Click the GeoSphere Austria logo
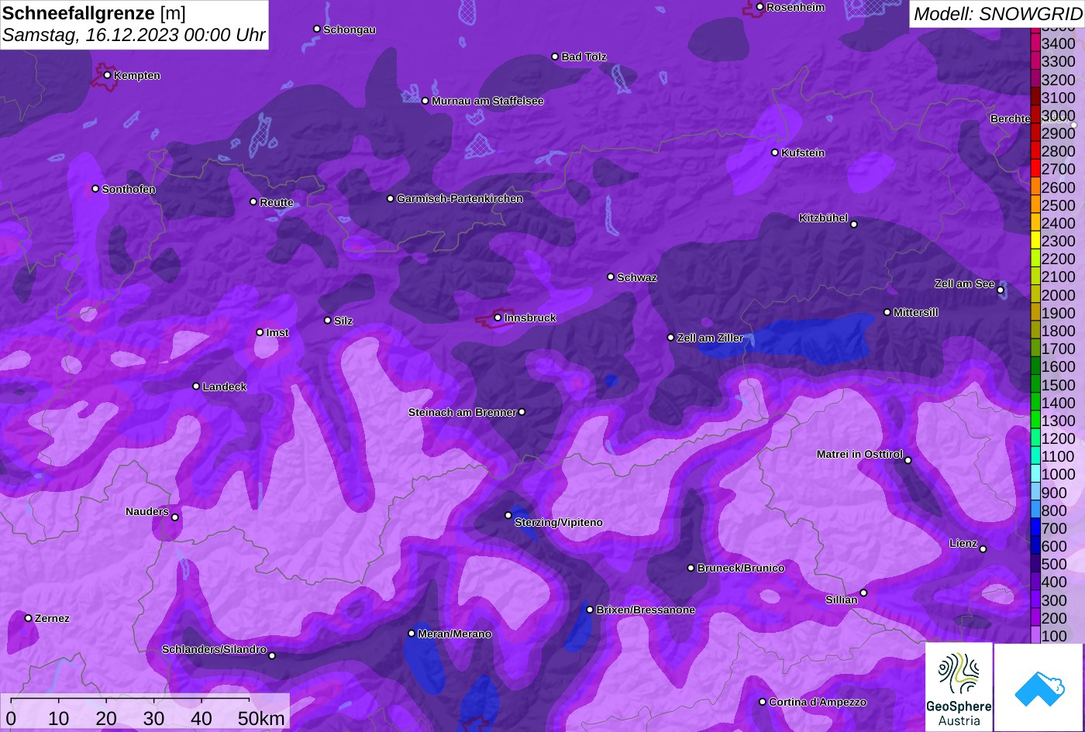 [x=959, y=687]
